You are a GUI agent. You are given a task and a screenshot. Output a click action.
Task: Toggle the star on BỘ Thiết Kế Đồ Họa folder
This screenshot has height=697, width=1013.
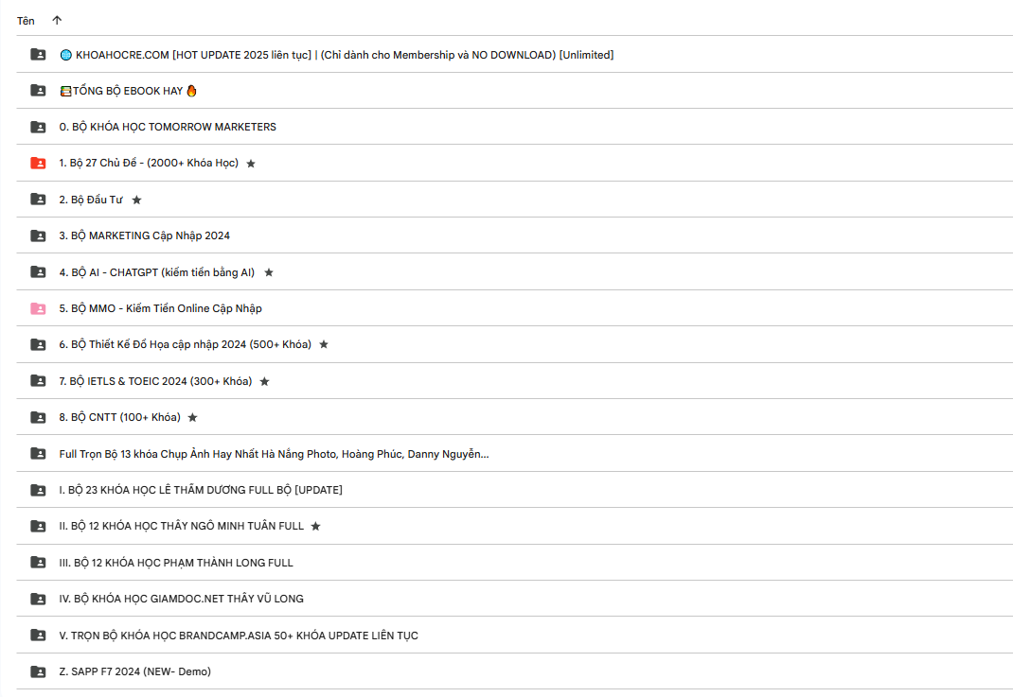[324, 344]
